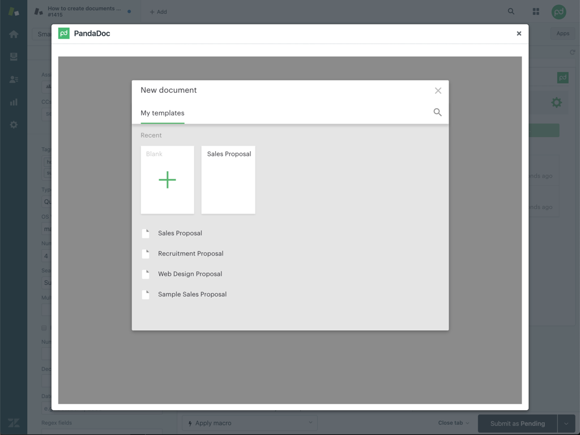Open Admin gear icon in sidebar
The height and width of the screenshot is (435, 580).
coord(14,125)
